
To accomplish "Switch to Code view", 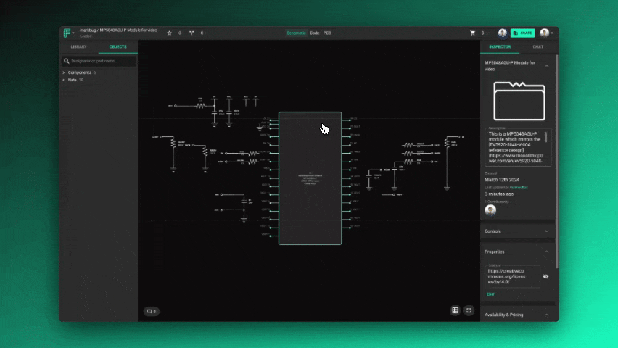I will click(315, 33).
